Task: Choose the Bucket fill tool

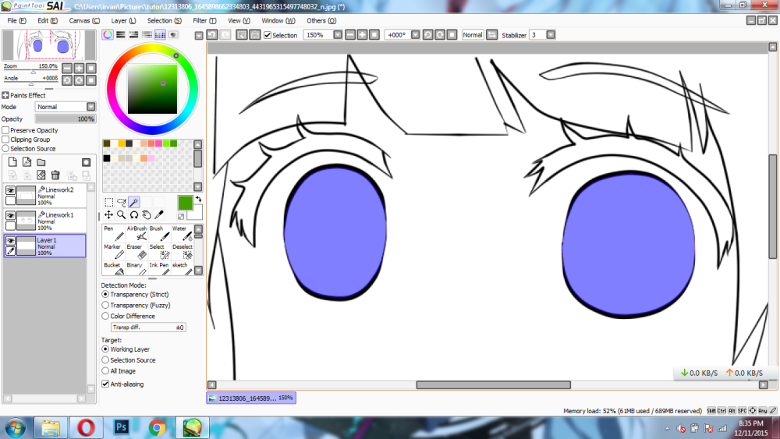Action: coord(114,269)
